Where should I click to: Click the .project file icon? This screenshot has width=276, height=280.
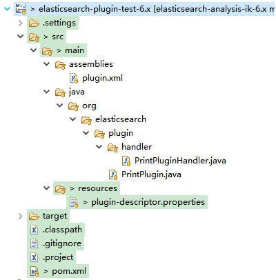pyautogui.click(x=34, y=257)
